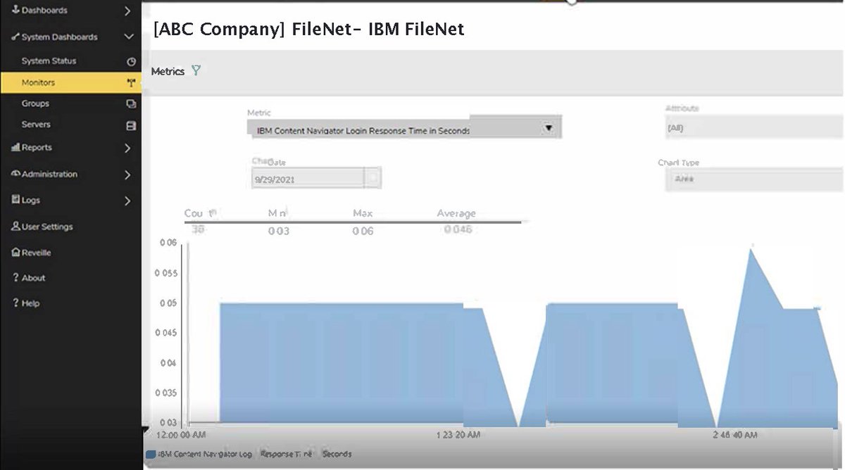Click the Metrics heading label
Screen dimensions: 845x470
(168, 71)
